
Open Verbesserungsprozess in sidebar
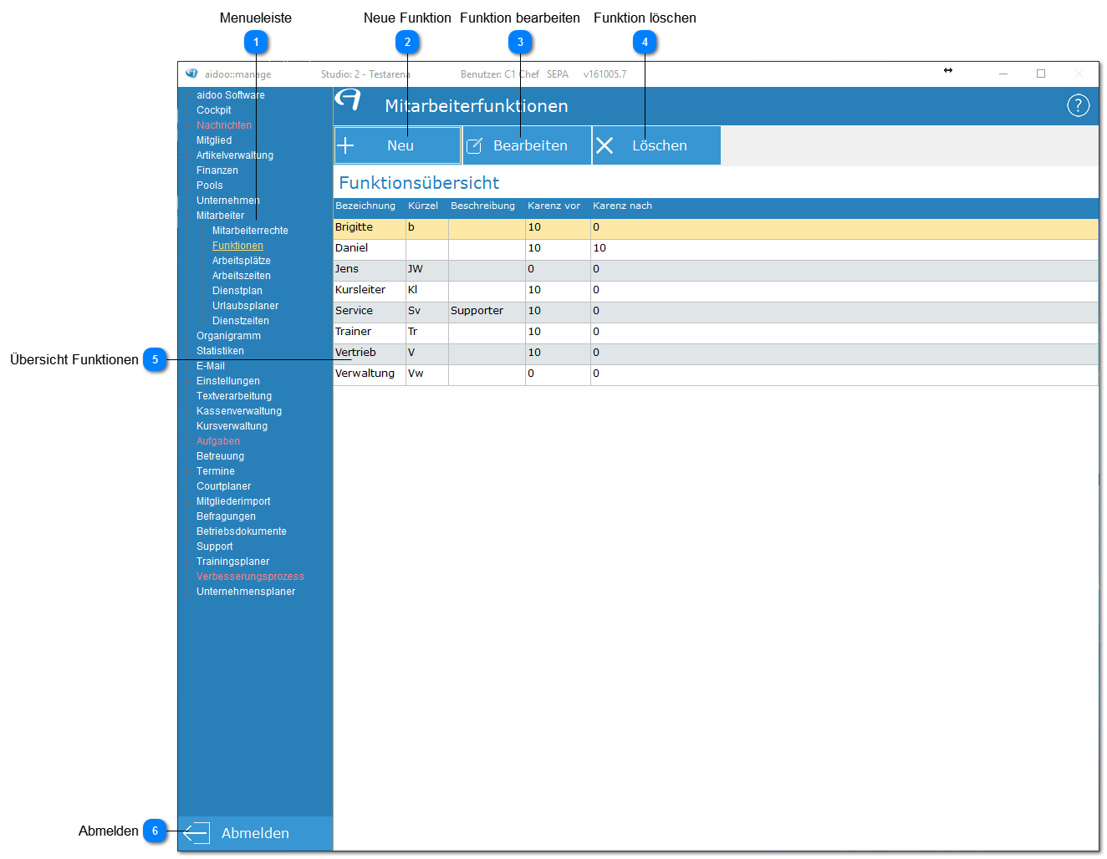tap(251, 577)
